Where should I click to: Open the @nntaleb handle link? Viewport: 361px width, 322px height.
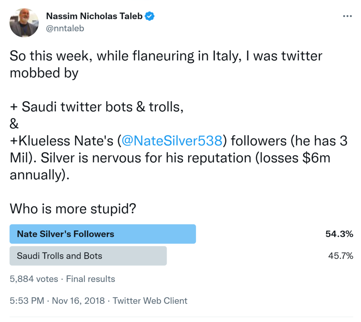click(65, 29)
